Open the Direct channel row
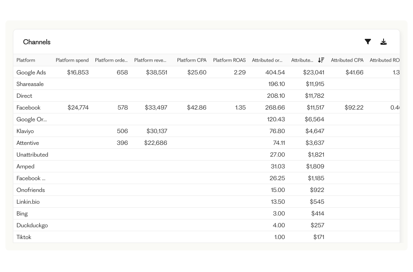The width and height of the screenshot is (413, 272). 24,96
